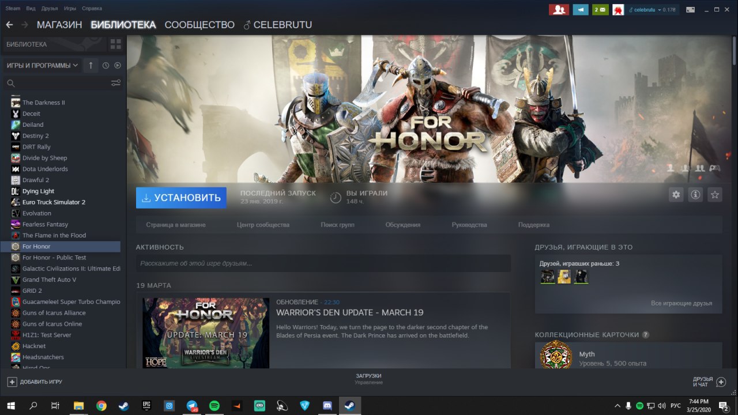Select Dota Underlords in game list
Image resolution: width=738 pixels, height=415 pixels.
point(45,169)
